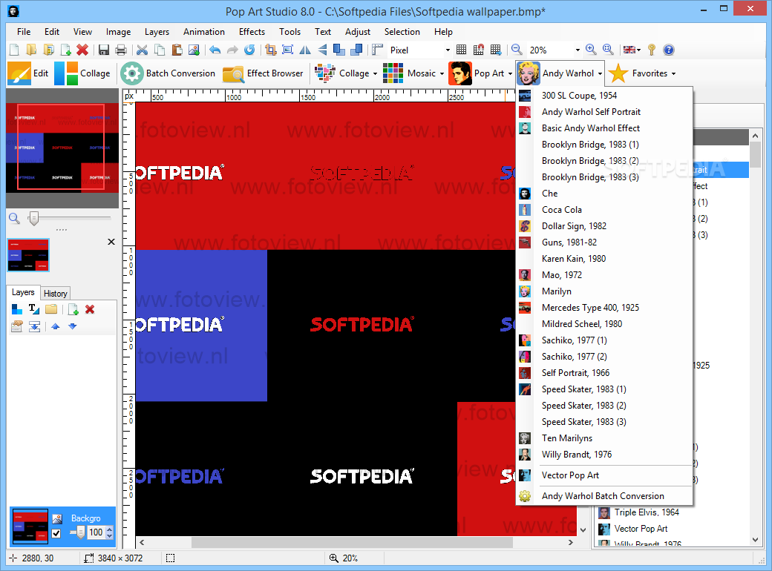The width and height of the screenshot is (772, 571).
Task: Expand the Pop Art dropdown
Action: (510, 73)
